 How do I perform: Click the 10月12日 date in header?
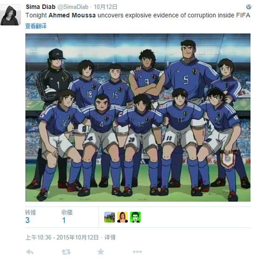(105, 7)
